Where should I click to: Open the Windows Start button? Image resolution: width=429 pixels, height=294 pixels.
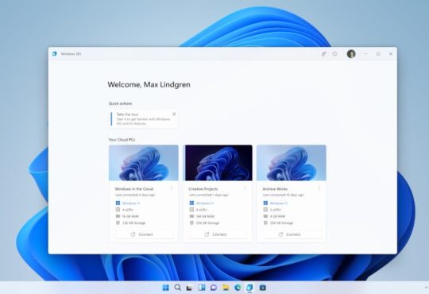pos(165,288)
